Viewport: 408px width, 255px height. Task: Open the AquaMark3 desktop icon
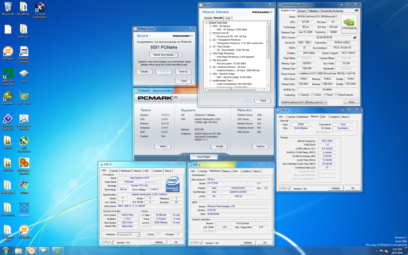8,98
